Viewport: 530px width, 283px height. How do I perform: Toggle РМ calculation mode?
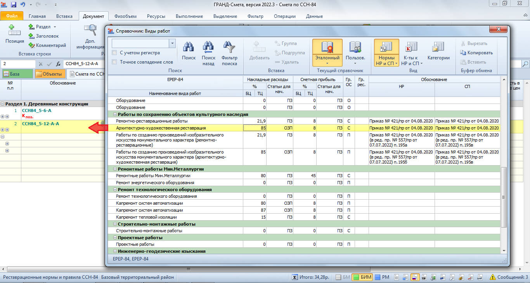(382, 277)
